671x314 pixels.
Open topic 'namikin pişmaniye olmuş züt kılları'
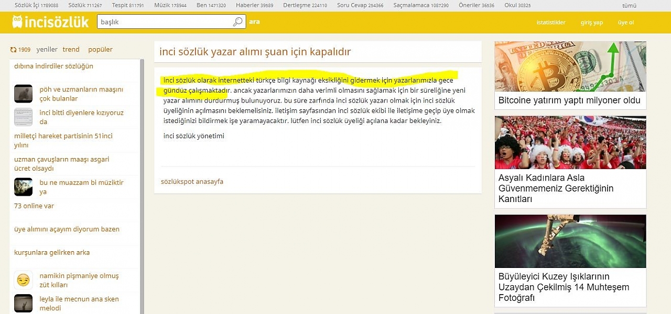(79, 281)
